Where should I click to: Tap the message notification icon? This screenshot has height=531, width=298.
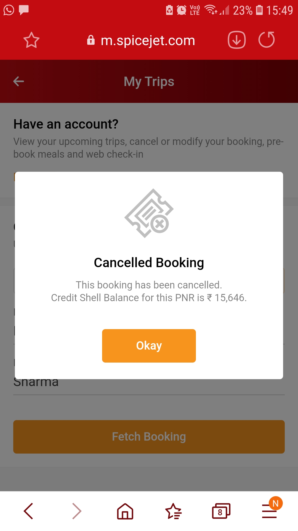point(24,10)
